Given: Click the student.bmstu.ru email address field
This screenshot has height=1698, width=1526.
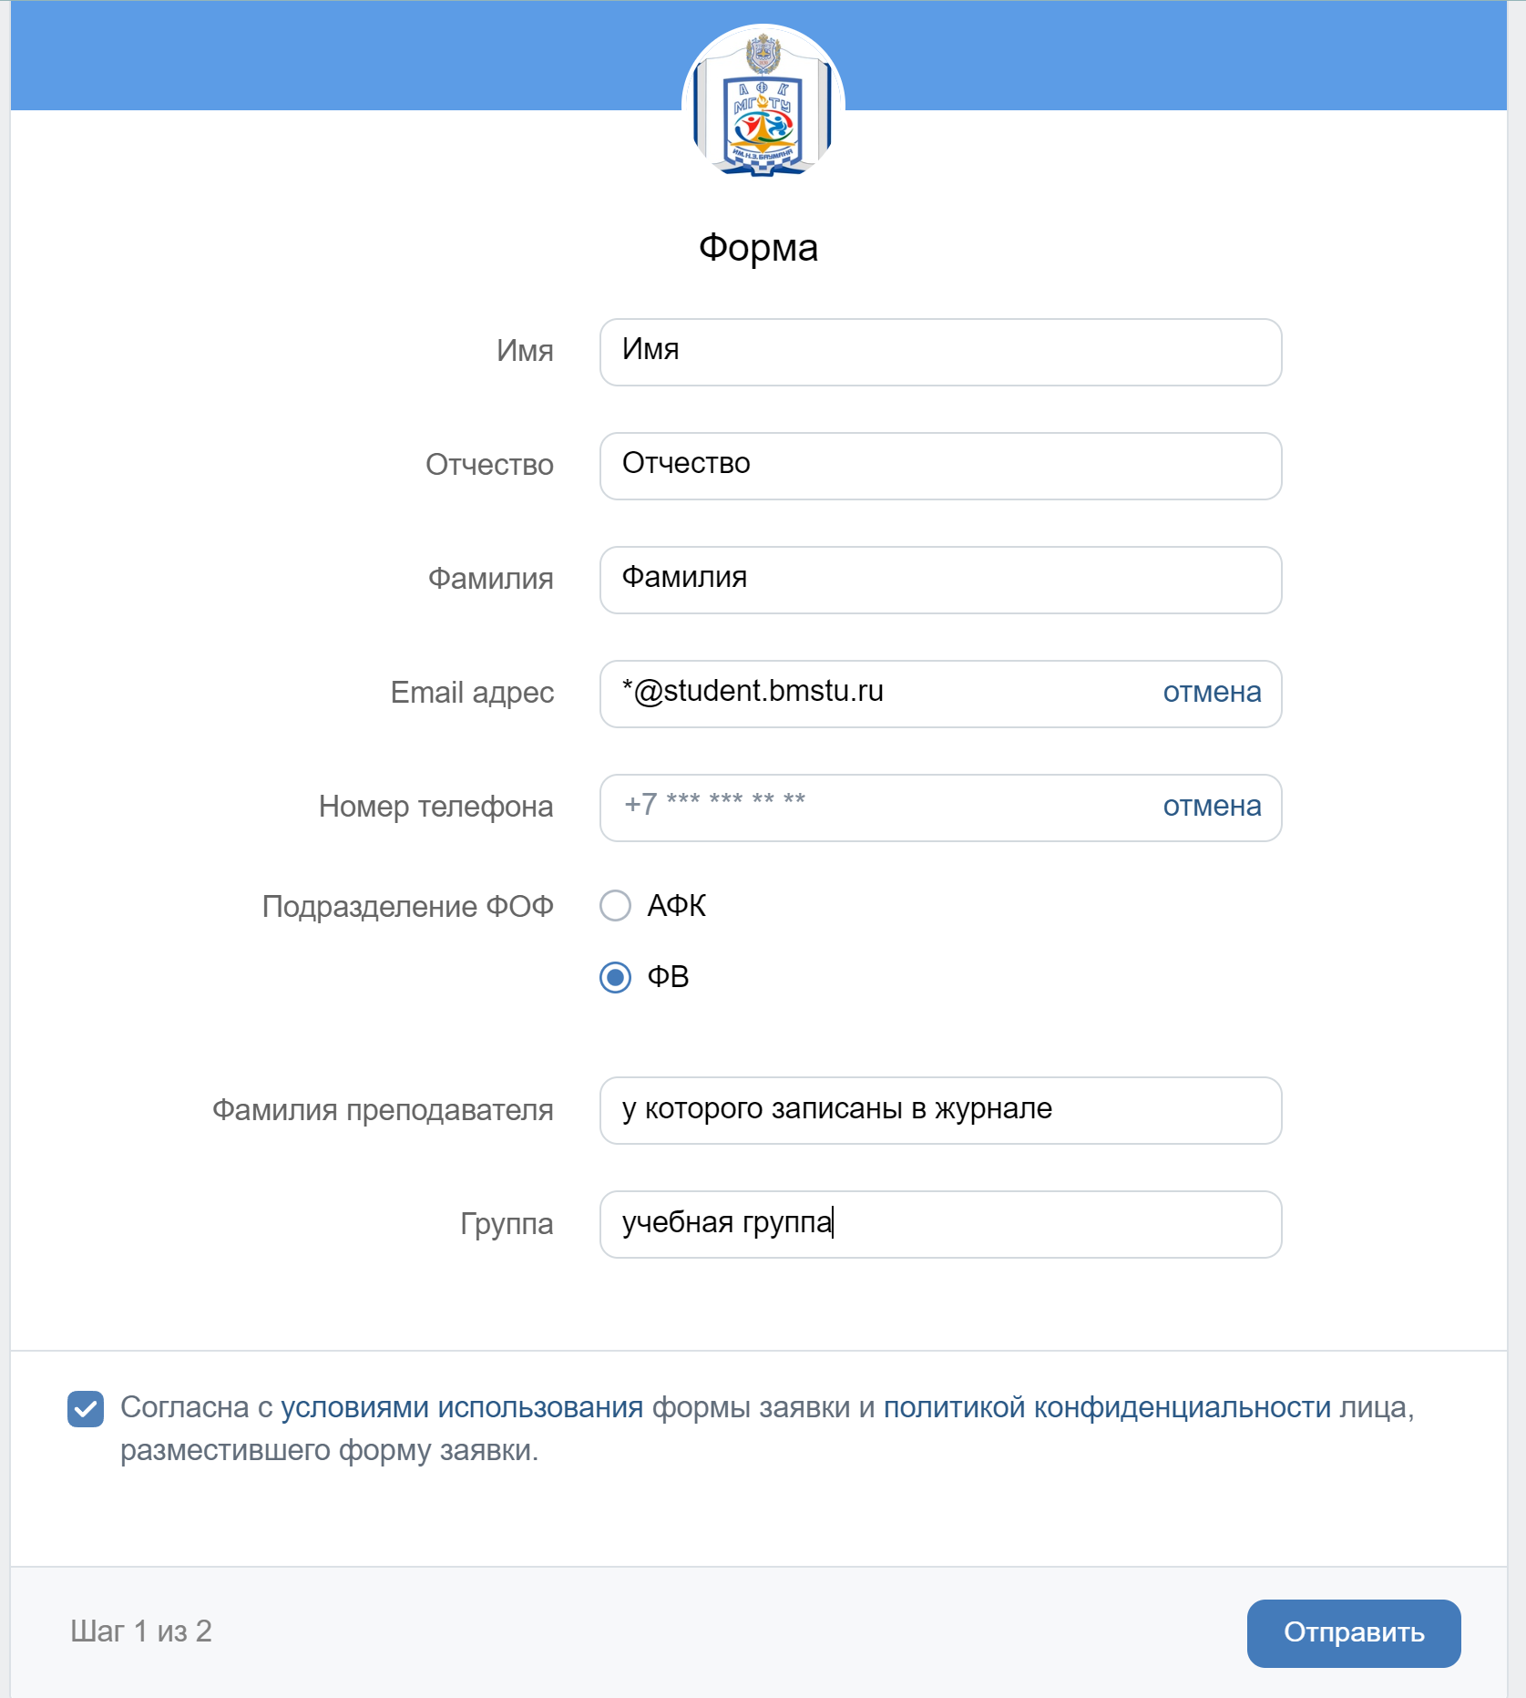Looking at the screenshot, I should (x=875, y=694).
